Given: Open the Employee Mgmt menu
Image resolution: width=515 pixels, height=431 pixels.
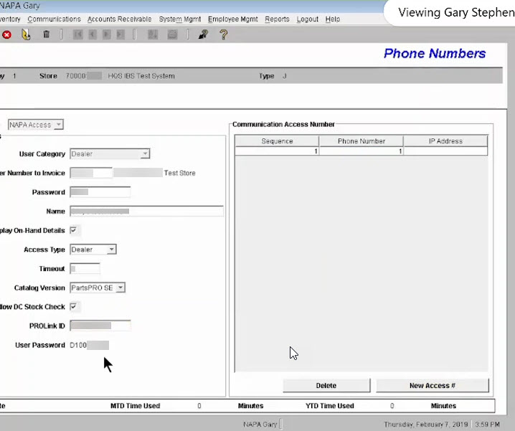Looking at the screenshot, I should [x=233, y=19].
